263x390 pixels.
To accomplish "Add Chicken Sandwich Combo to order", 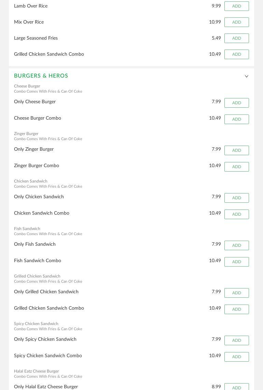I will (x=236, y=214).
